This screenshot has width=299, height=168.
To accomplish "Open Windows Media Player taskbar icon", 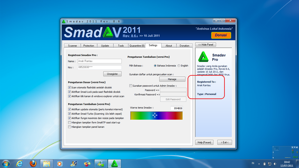I will pos(60,164).
